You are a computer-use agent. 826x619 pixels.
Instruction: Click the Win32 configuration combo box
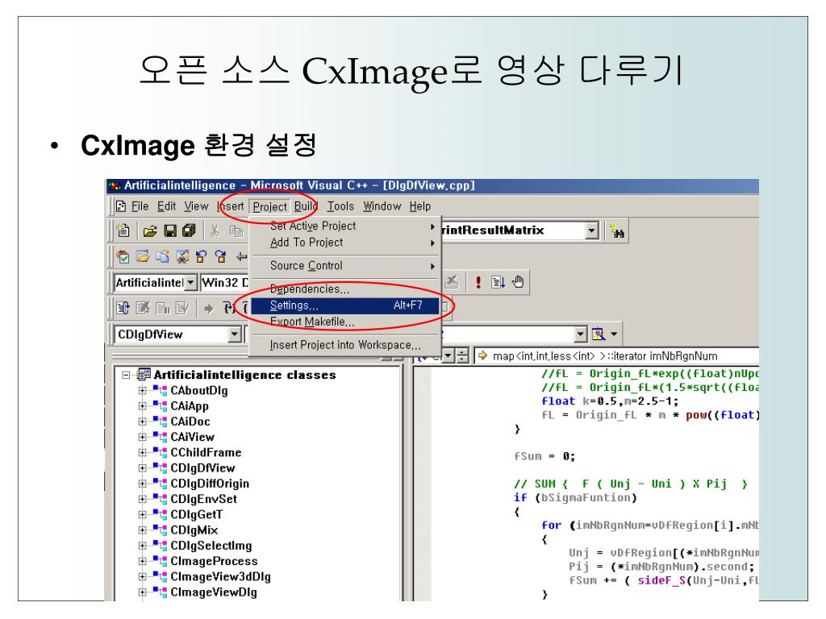[224, 283]
